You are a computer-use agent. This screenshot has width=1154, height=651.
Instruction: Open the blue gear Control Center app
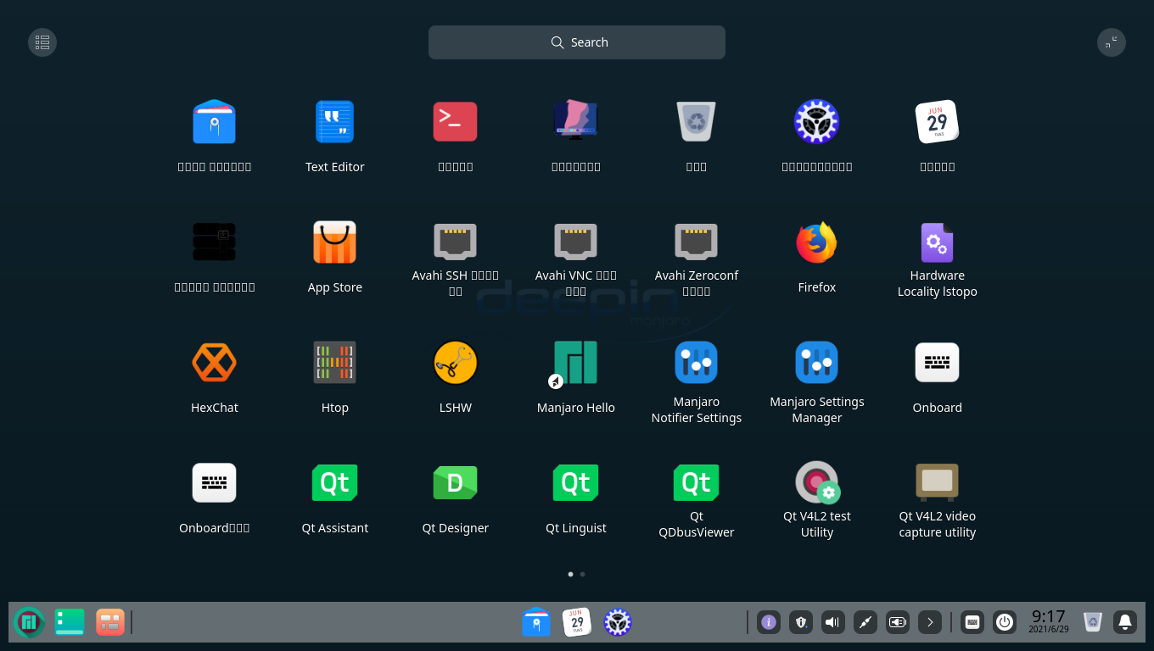click(x=816, y=122)
